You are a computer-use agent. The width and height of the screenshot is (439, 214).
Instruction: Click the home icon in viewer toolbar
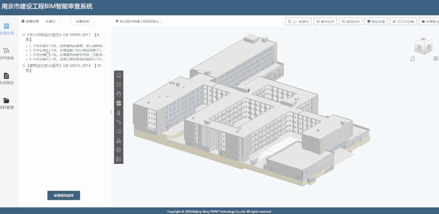119,75
